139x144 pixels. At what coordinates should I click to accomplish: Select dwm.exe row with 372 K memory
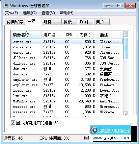(x=67, y=69)
